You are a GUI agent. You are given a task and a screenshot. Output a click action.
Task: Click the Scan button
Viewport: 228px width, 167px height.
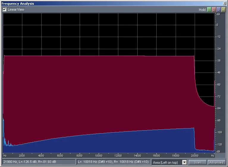coord(197,162)
